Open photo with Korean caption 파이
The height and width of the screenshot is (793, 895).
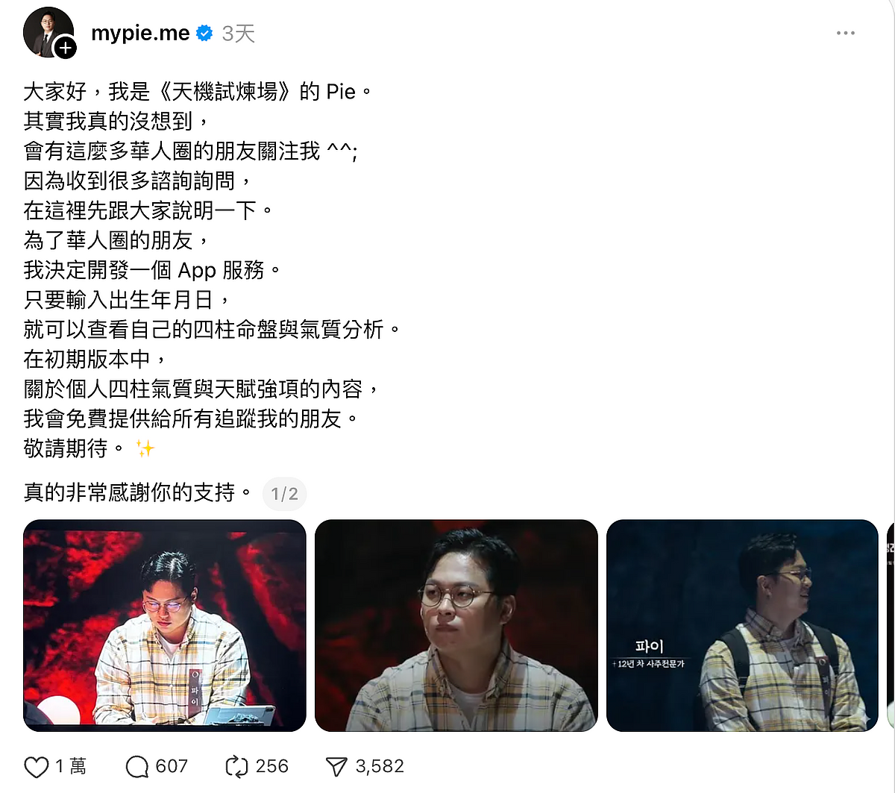point(742,625)
